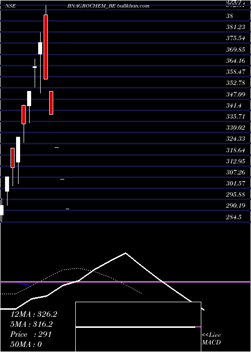This screenshot has width=251, height=352.
Task: Click the 295.88 price axis label
Action: point(235,195)
